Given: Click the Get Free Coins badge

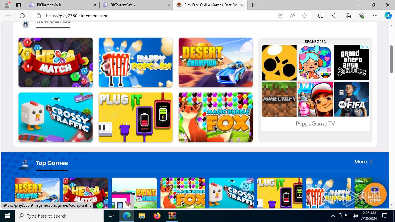Looking at the screenshot, I should pyautogui.click(x=375, y=195).
